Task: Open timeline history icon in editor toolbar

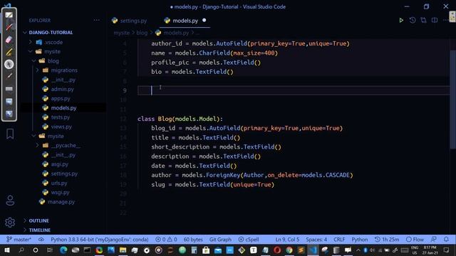Action: tap(413, 21)
